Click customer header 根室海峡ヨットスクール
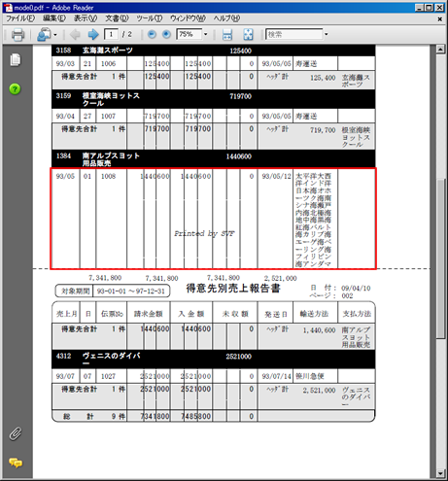 pyautogui.click(x=111, y=99)
